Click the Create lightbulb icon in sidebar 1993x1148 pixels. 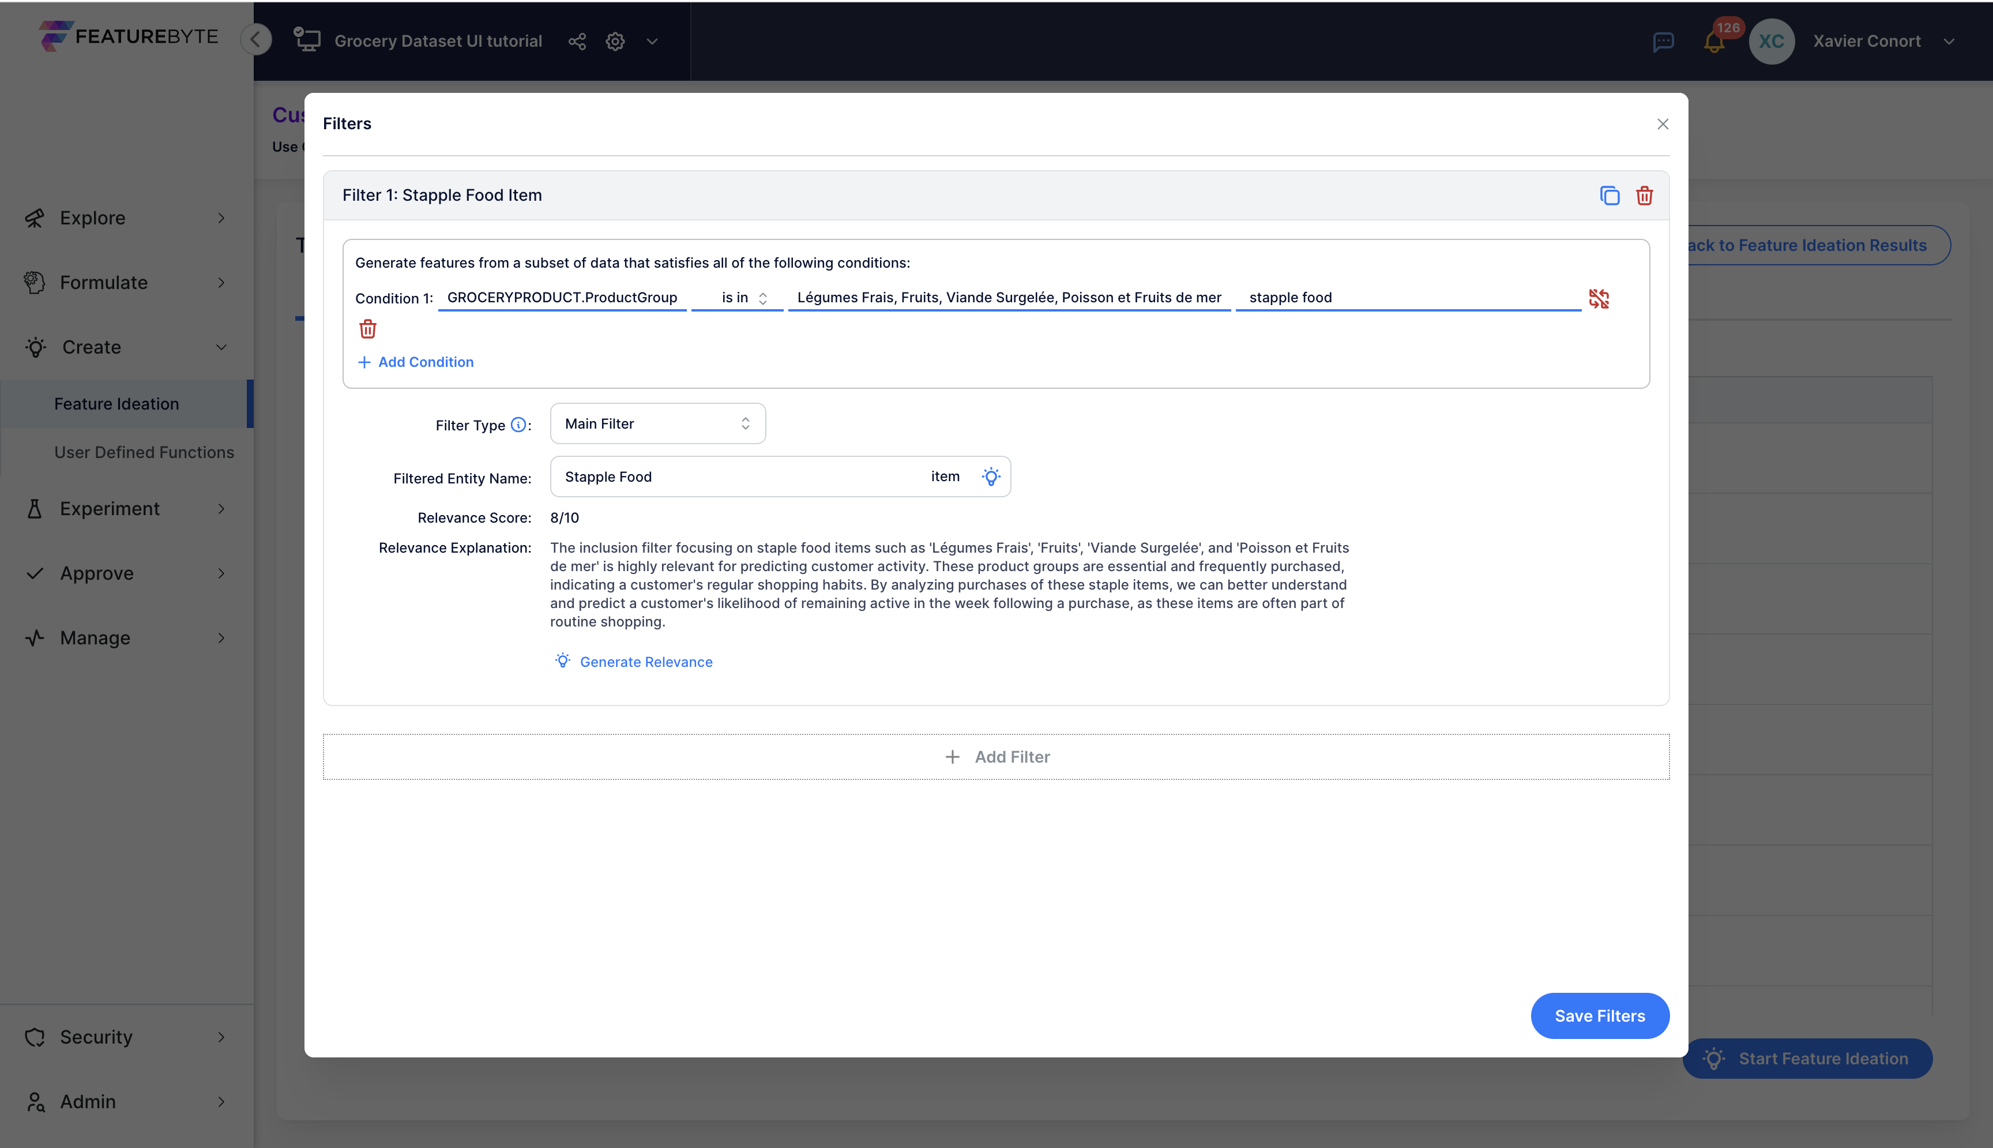point(35,347)
